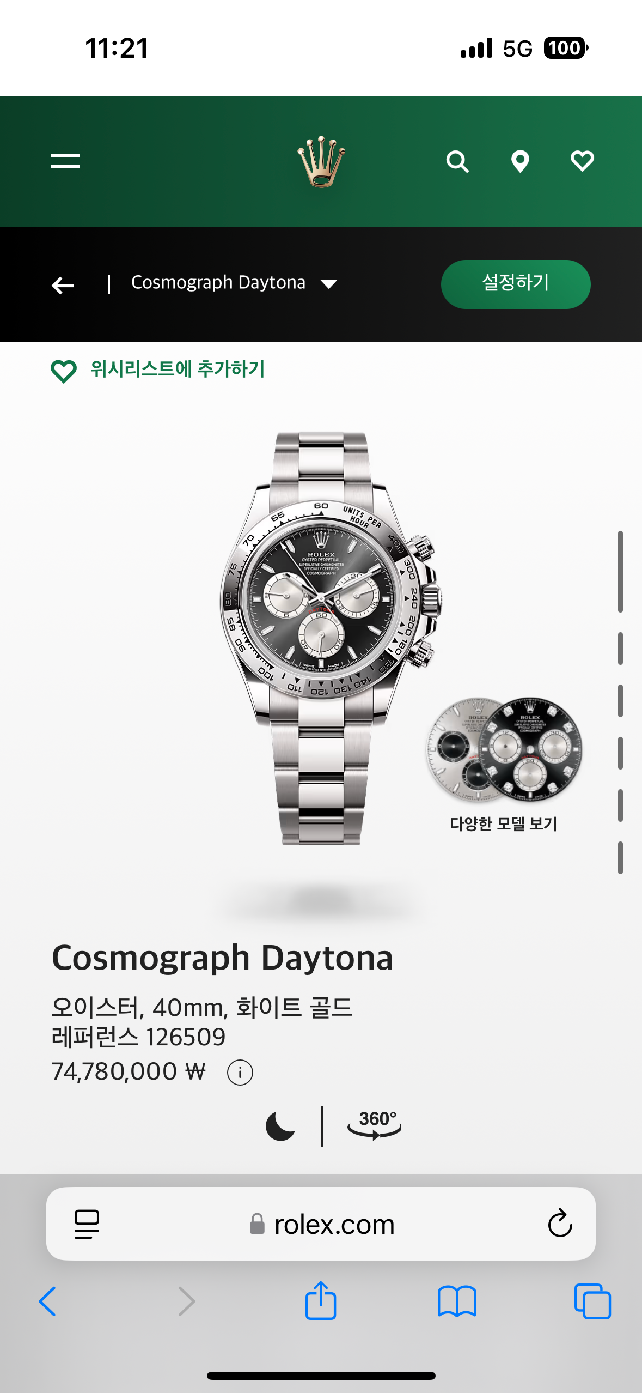Add watch to wishlist via 위시리스트에 추가하기
This screenshot has height=1393, width=642.
pos(157,371)
